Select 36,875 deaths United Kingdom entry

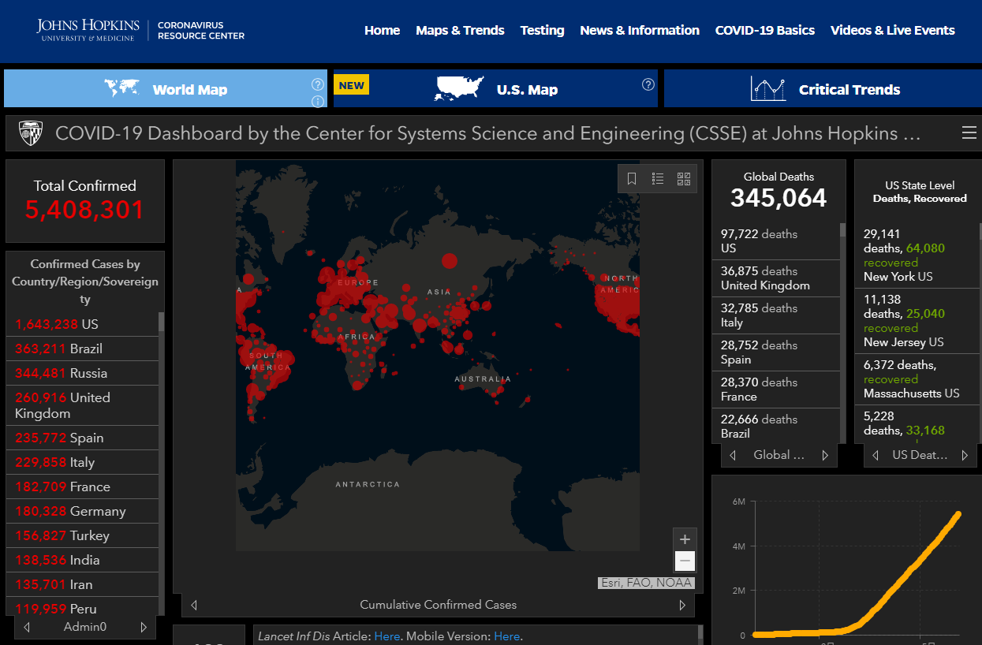point(776,278)
